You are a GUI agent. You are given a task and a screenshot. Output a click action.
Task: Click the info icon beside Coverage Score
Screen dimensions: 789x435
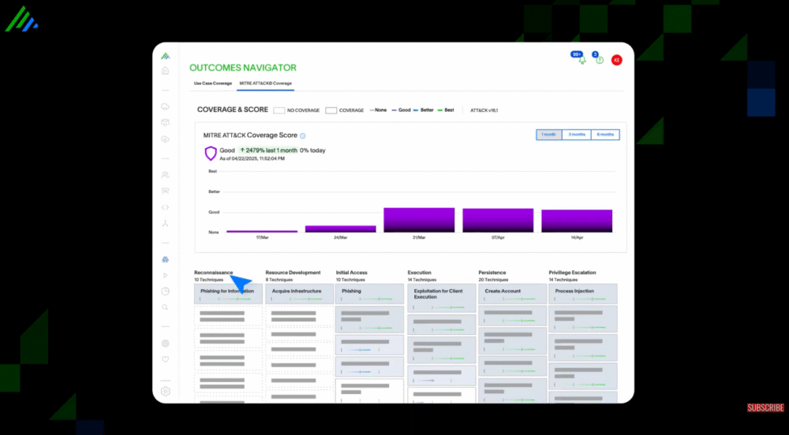coord(303,136)
